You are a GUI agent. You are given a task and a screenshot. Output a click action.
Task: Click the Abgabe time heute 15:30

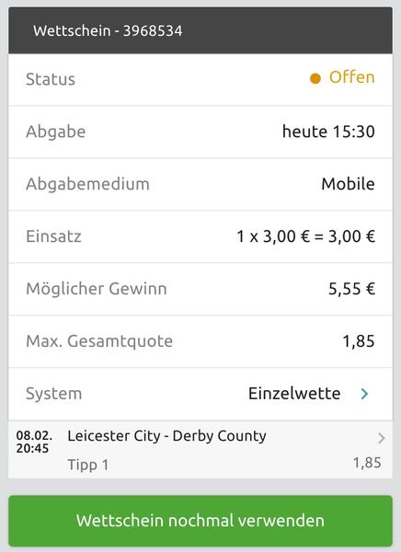point(328,132)
